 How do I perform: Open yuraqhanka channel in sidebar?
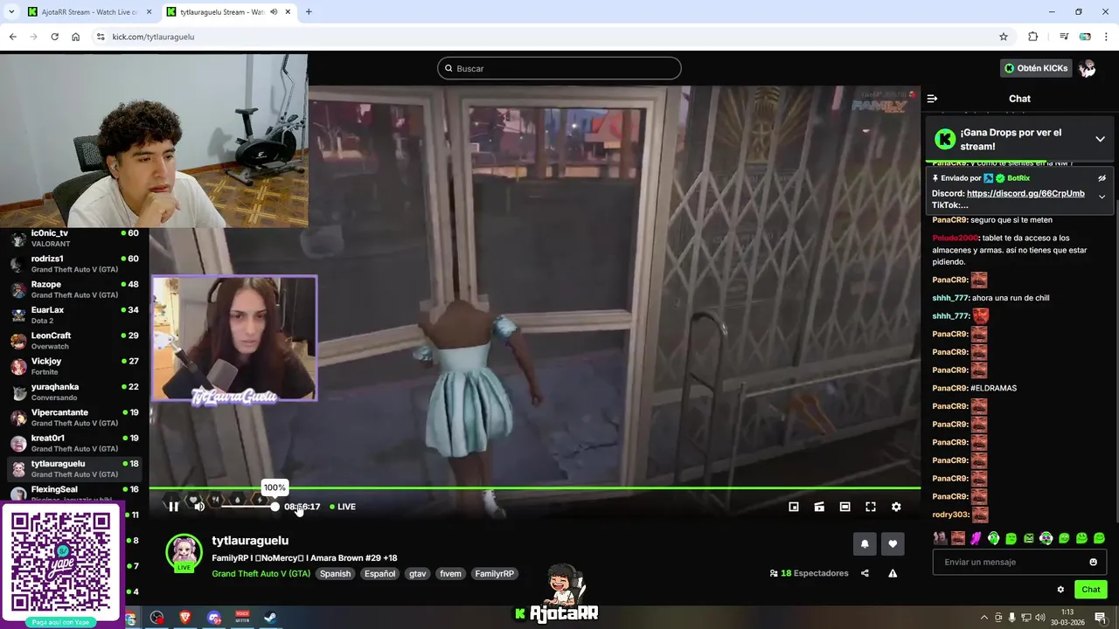tap(75, 391)
